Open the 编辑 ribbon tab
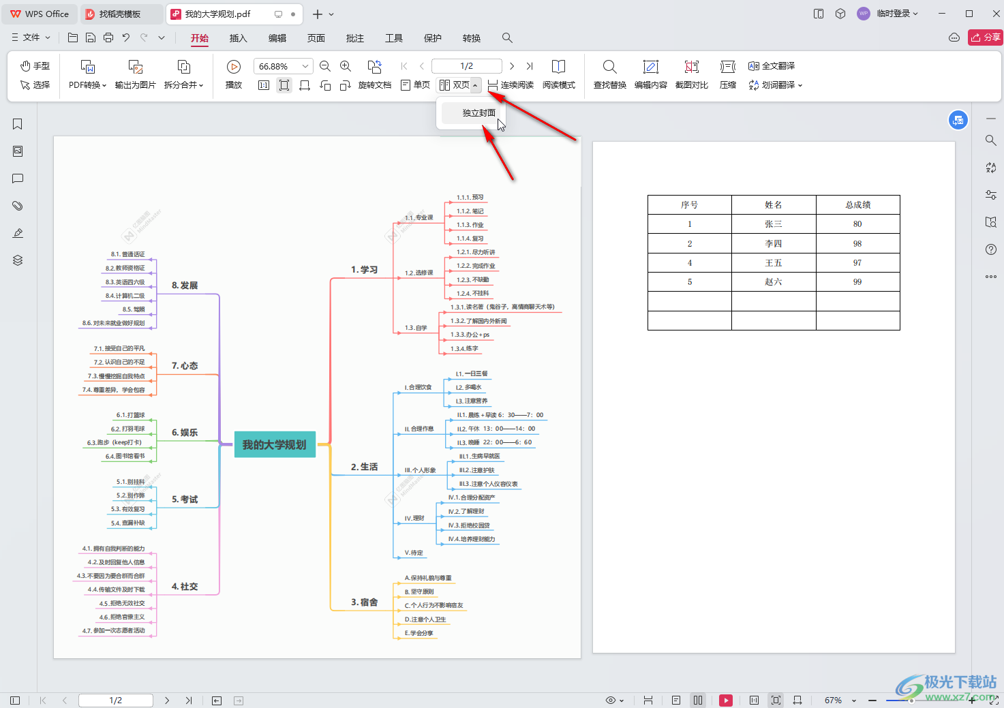The width and height of the screenshot is (1004, 708). (x=277, y=38)
